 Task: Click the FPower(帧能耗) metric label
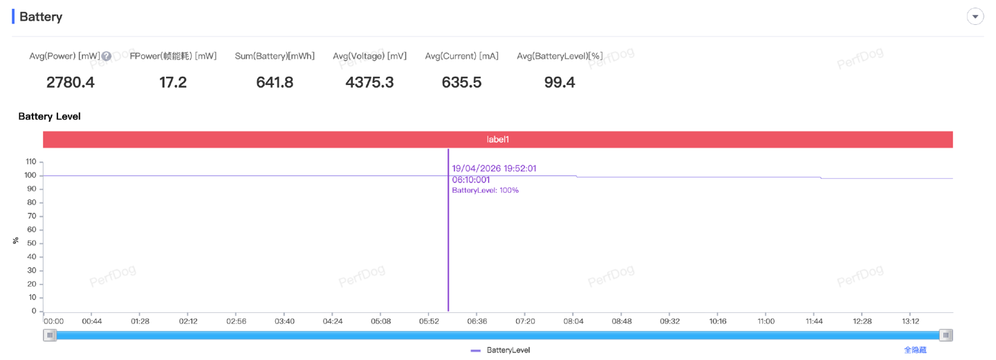tap(173, 57)
